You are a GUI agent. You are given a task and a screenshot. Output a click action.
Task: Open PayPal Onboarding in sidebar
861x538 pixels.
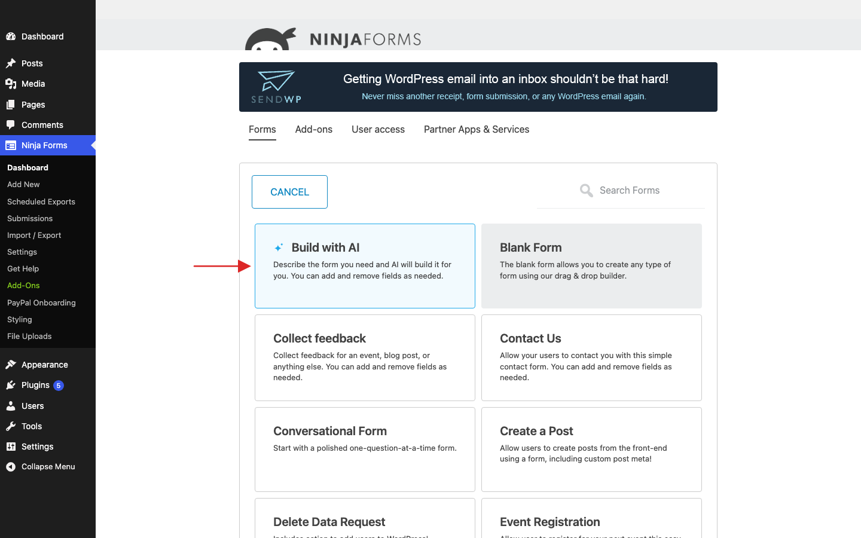click(41, 302)
